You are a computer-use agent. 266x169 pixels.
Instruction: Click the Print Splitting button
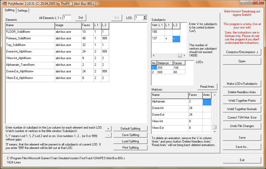click(x=130, y=148)
